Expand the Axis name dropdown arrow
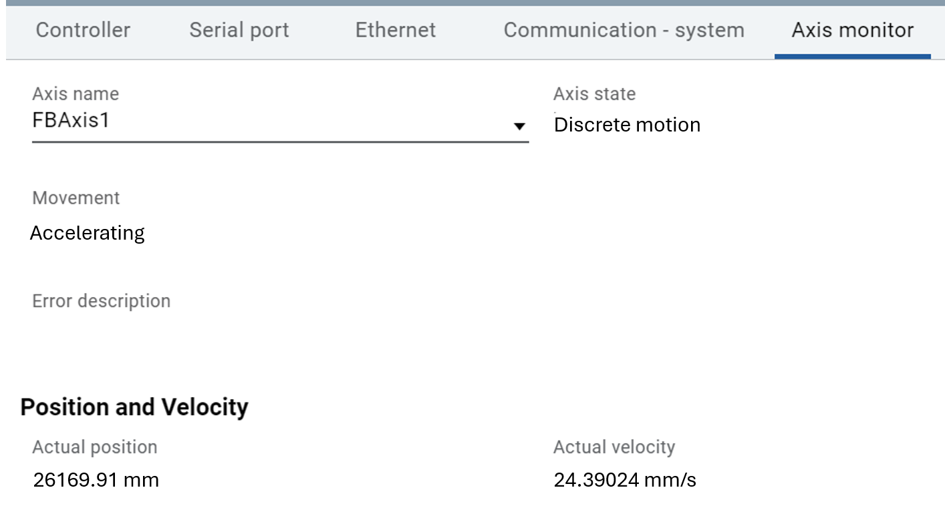The image size is (945, 514). pyautogui.click(x=519, y=126)
